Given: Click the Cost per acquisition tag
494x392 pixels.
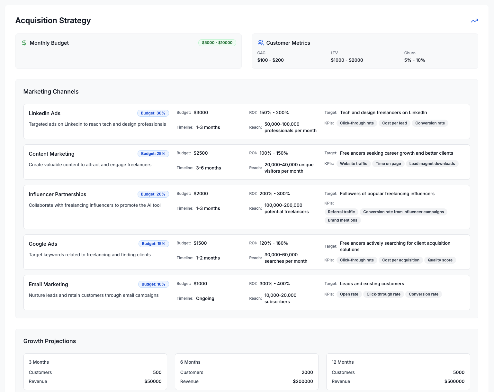Looking at the screenshot, I should tap(401, 260).
